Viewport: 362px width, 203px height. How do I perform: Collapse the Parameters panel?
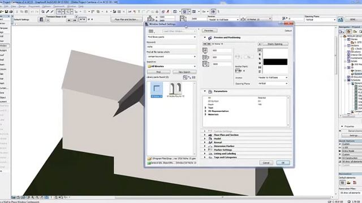(205, 91)
